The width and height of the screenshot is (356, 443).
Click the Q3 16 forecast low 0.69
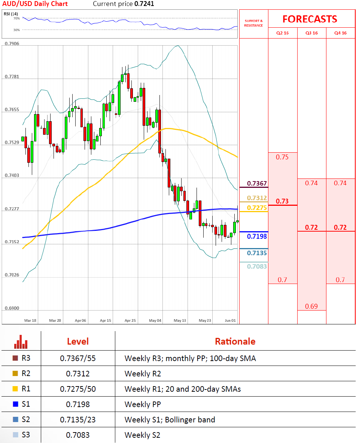click(311, 306)
